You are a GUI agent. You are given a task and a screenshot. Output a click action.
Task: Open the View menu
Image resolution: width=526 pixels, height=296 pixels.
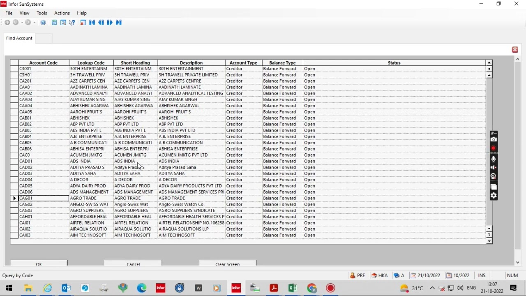click(x=25, y=13)
